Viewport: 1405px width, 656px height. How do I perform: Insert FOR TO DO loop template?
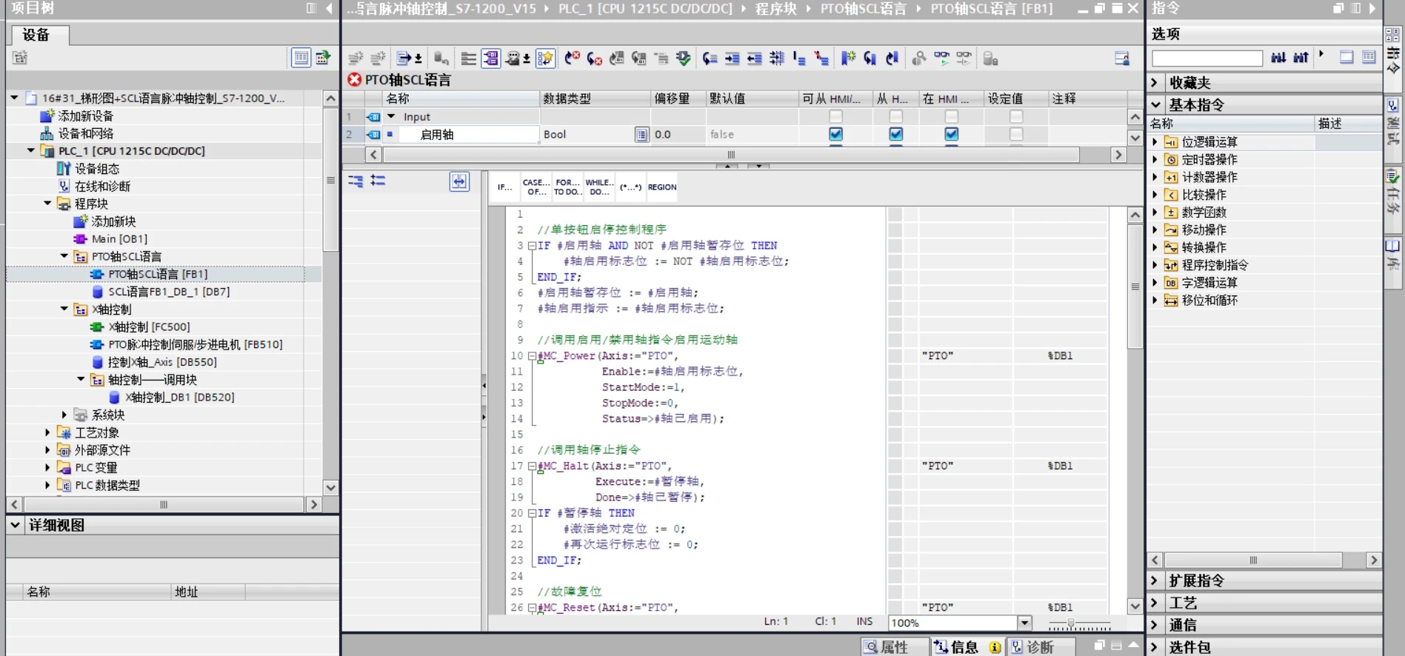[x=567, y=187]
